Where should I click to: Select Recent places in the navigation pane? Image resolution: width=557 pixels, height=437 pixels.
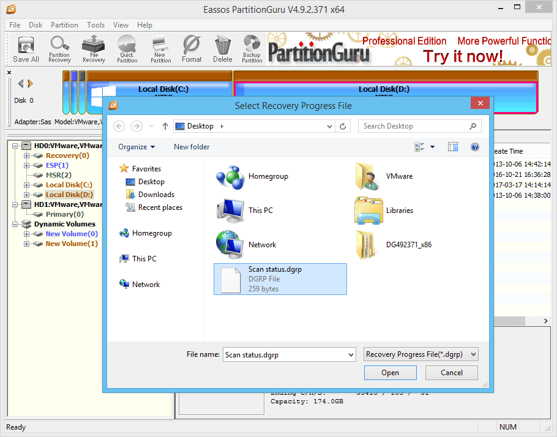pos(160,207)
